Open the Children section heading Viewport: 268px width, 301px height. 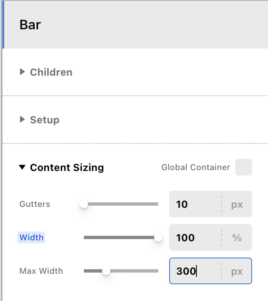point(51,72)
